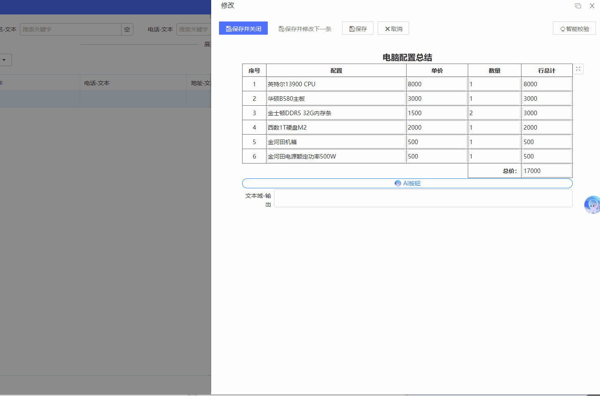Click the 电话-文本 column header
The height and width of the screenshot is (396, 600).
point(97,83)
